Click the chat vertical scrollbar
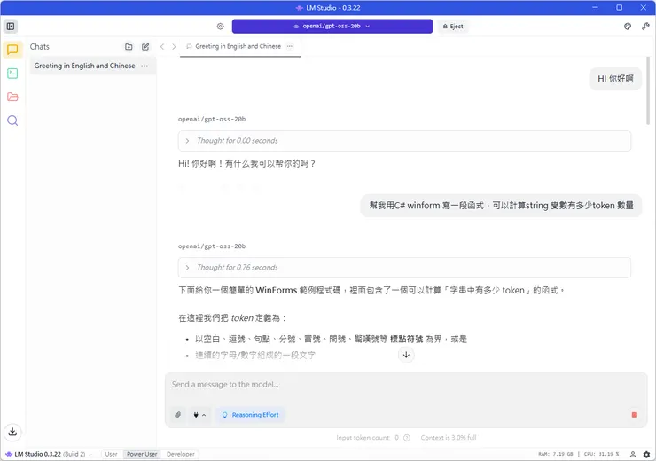Viewport: 656px width, 461px height. pos(648,90)
